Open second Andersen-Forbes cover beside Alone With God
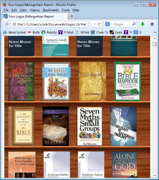Image resolution: width=159 pixels, height=180 pixels. [91, 165]
